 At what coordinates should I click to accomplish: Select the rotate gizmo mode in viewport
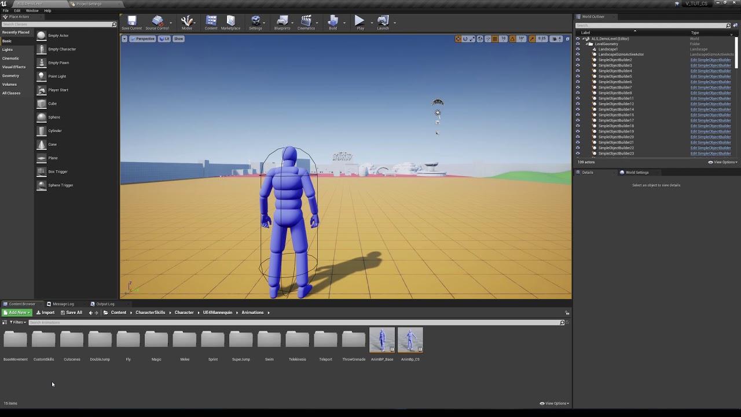465,39
